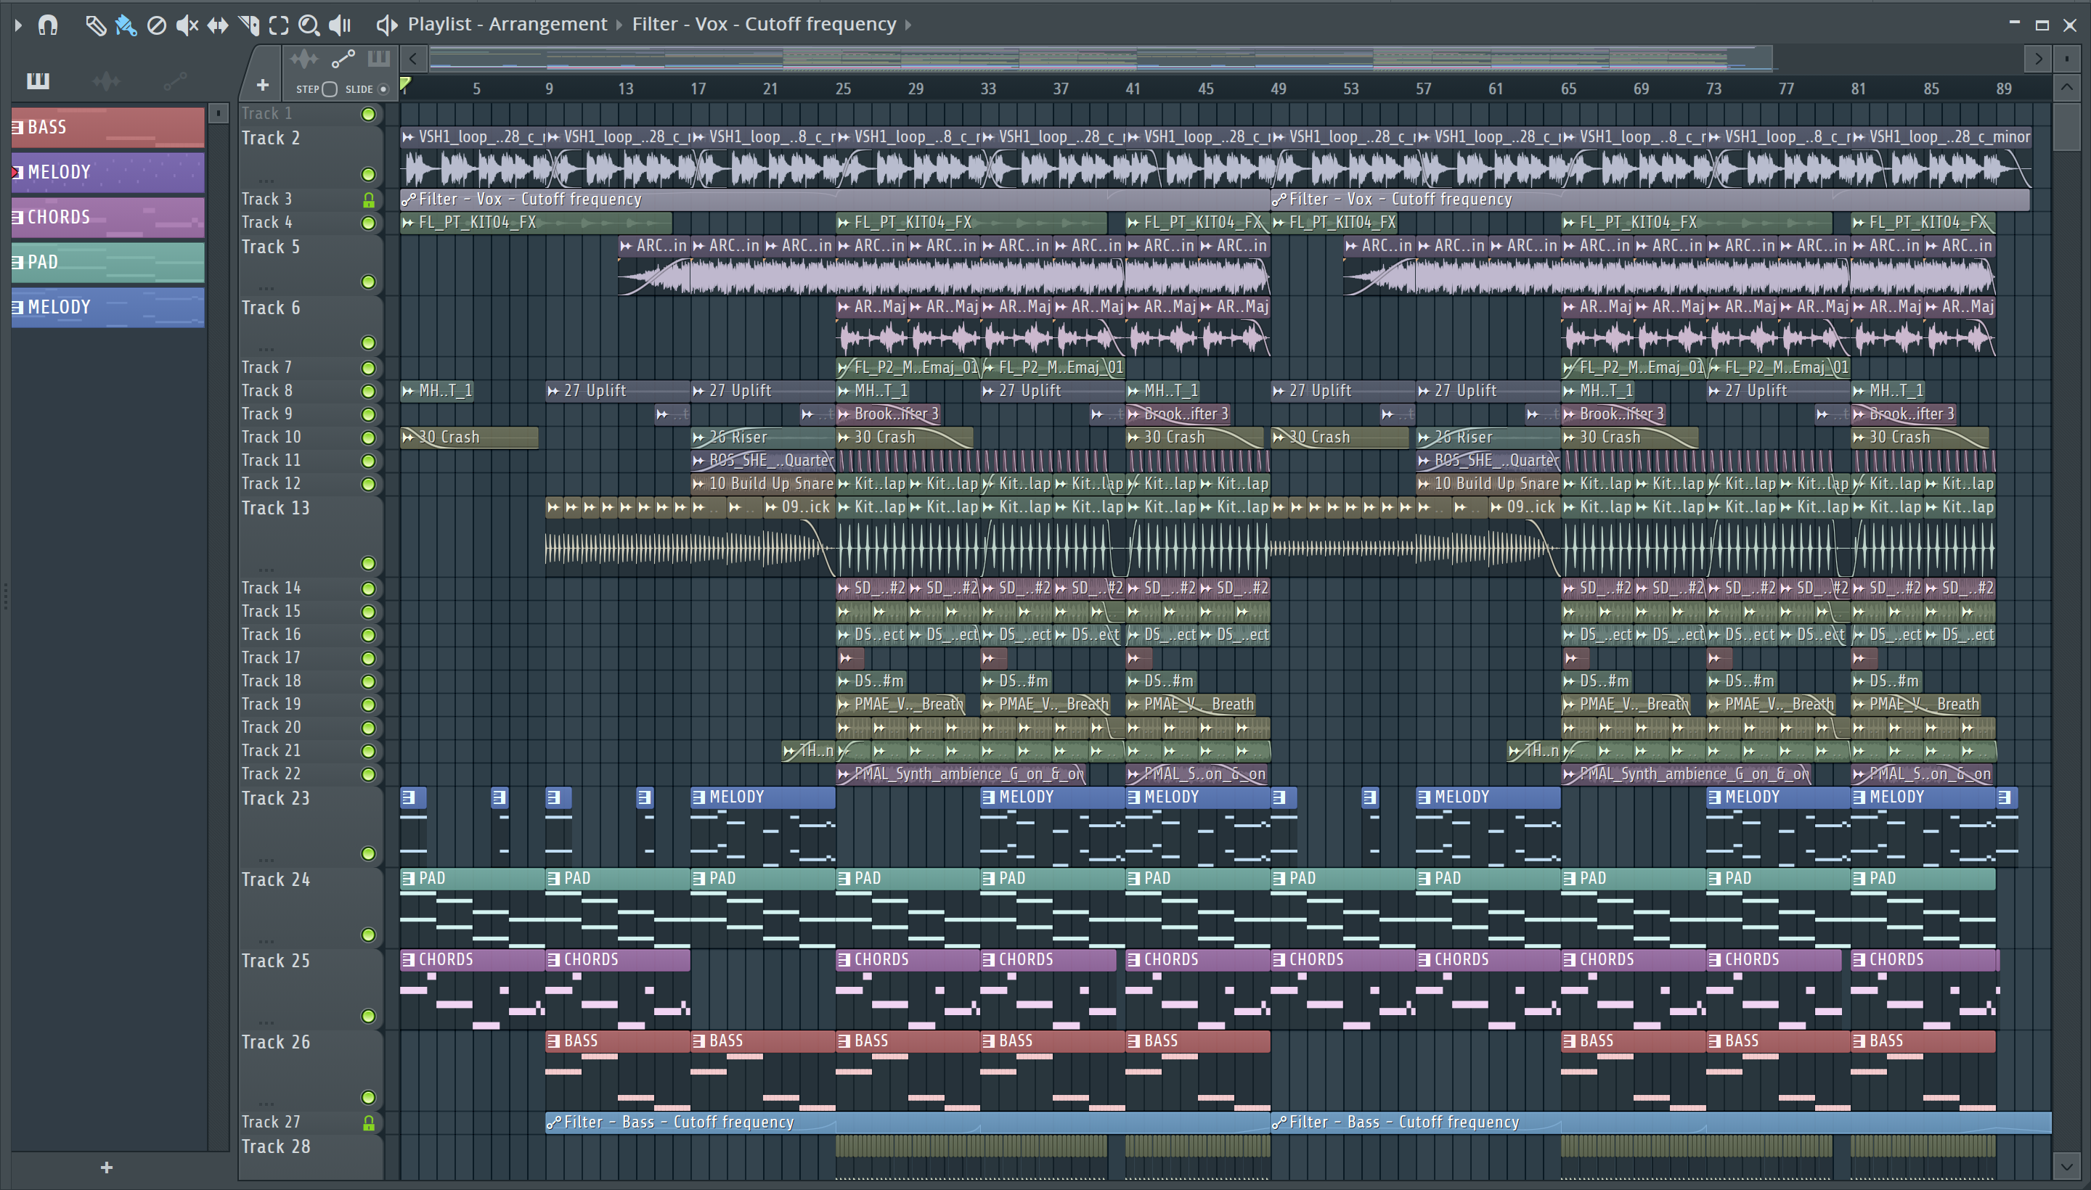Select the Zoom magnifier tool

(309, 25)
